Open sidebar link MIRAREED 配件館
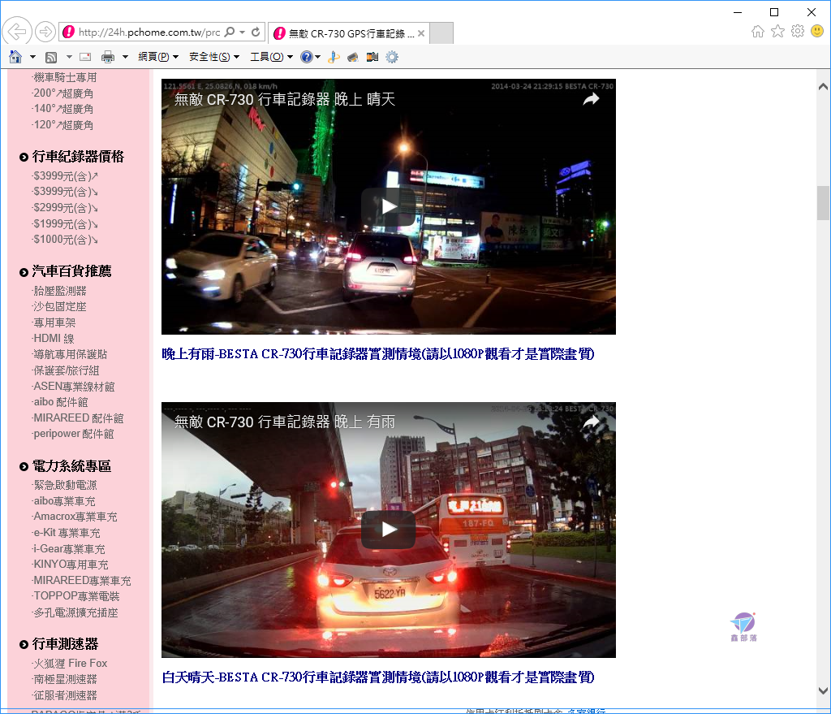This screenshot has width=831, height=714. click(77, 418)
